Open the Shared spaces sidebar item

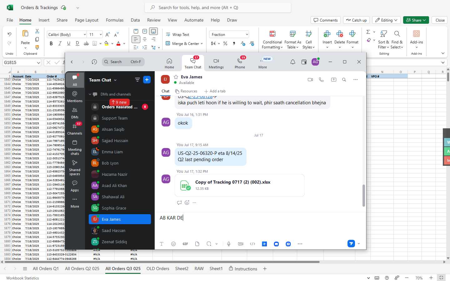75,167
